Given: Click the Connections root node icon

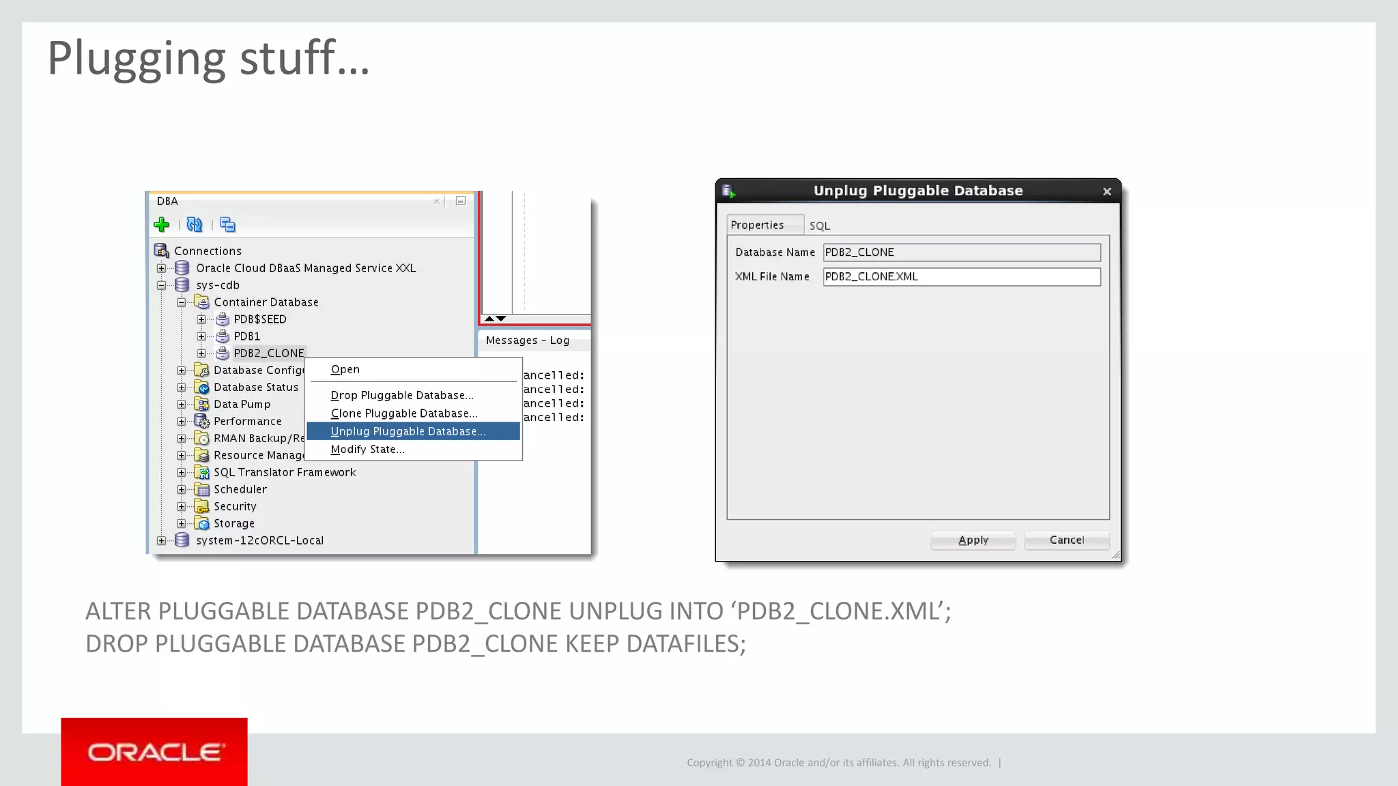Looking at the screenshot, I should [161, 251].
